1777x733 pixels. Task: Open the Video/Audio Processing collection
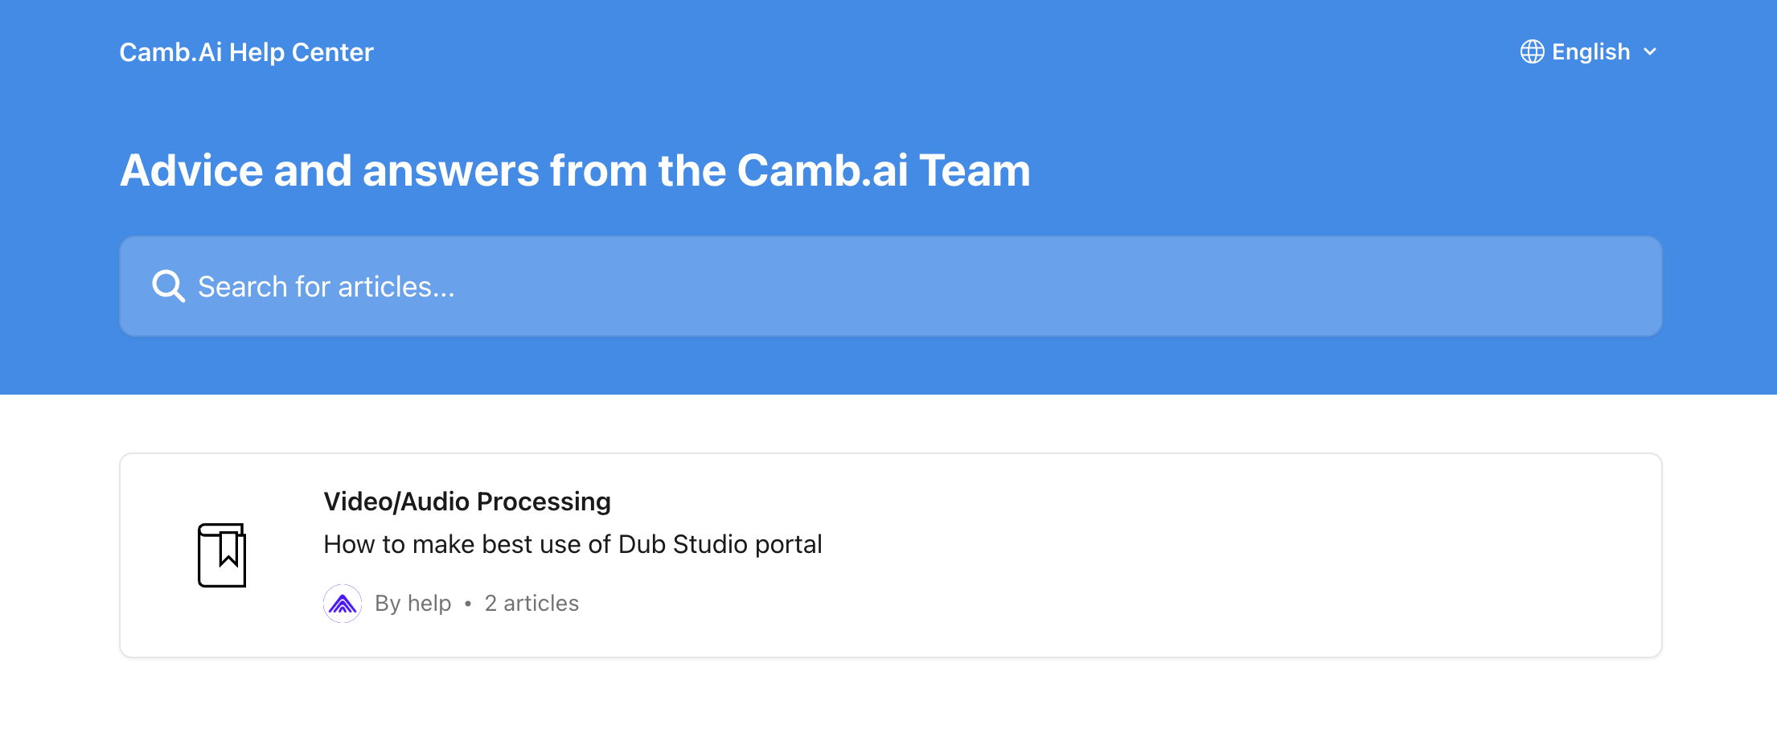click(x=467, y=501)
